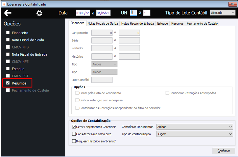
Task: Check Contabilizar as Retenções independente do filtro
Action: [77, 108]
